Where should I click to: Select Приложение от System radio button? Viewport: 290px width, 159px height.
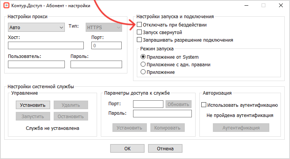tap(143, 57)
